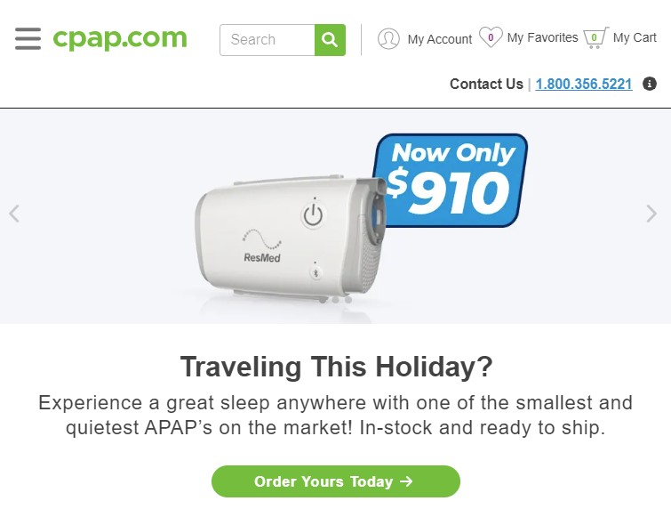Image resolution: width=671 pixels, height=517 pixels.
Task: Click the cpap.com logo
Action: pyautogui.click(x=120, y=38)
